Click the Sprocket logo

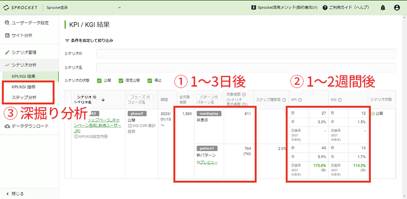coord(20,7)
